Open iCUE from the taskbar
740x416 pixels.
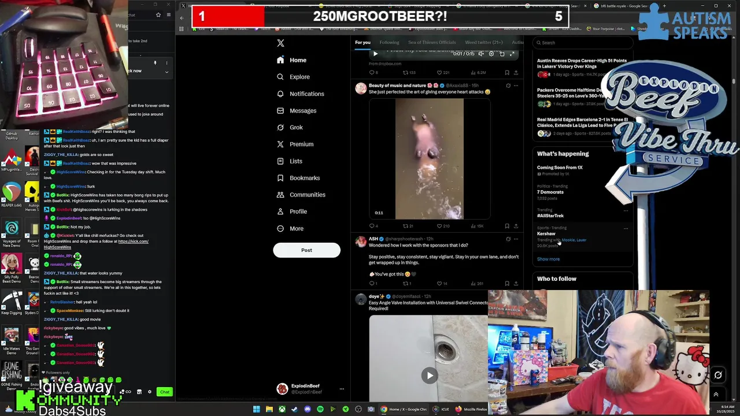point(441,409)
